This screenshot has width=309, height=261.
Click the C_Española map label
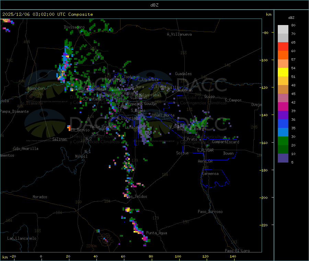[148, 80]
